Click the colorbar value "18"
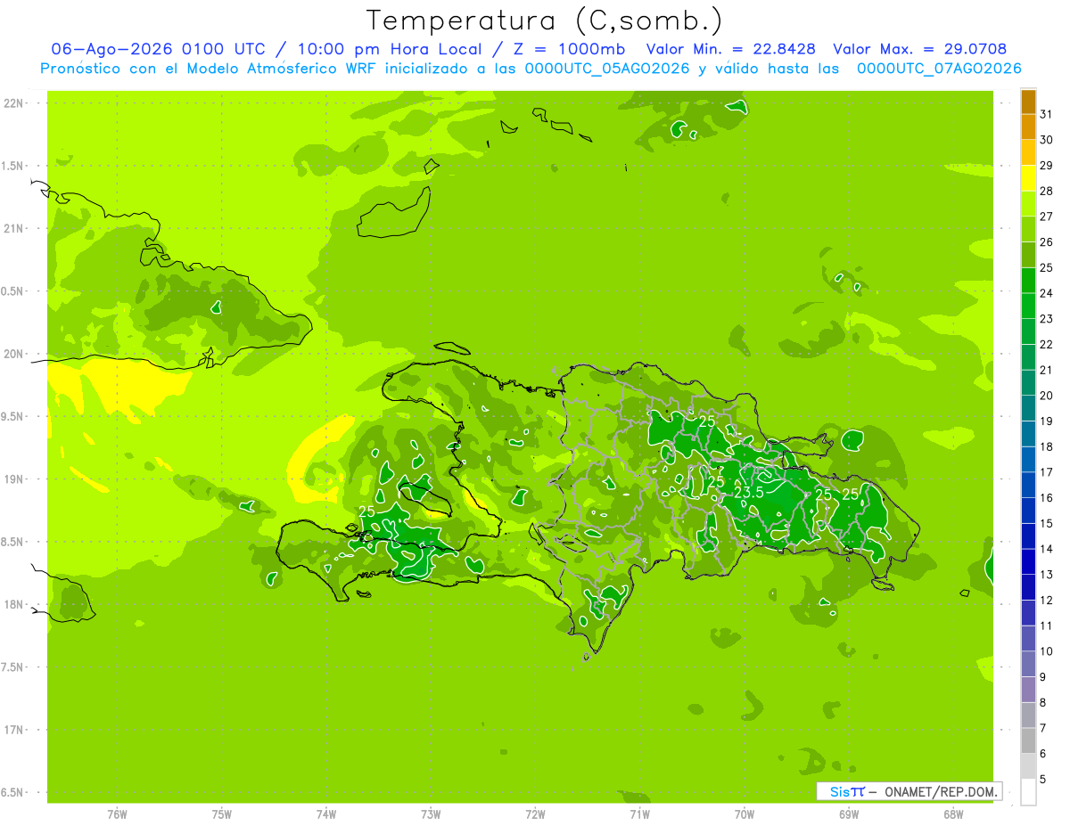 pyautogui.click(x=1047, y=446)
